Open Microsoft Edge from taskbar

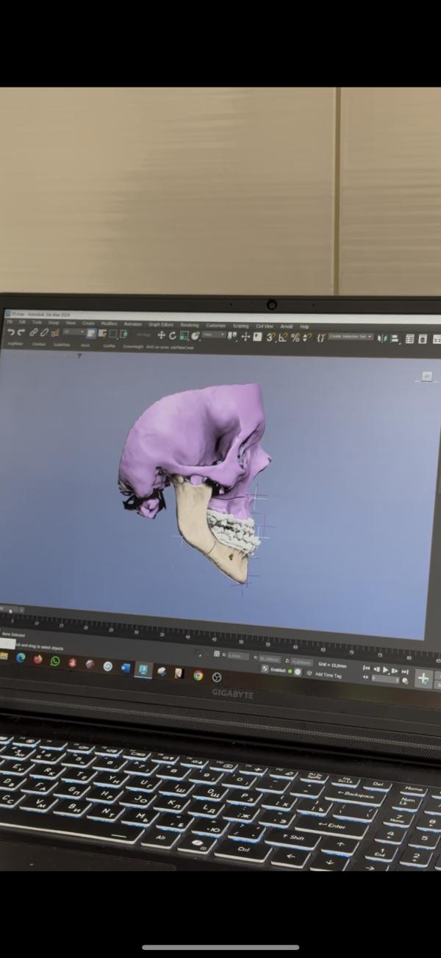(21, 658)
